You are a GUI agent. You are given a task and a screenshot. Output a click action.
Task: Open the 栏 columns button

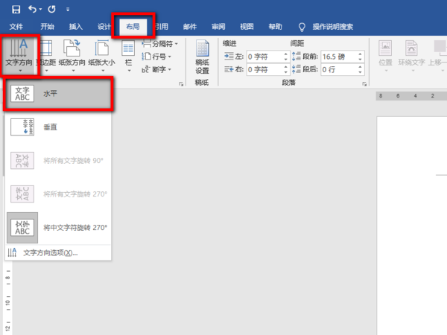click(x=128, y=56)
